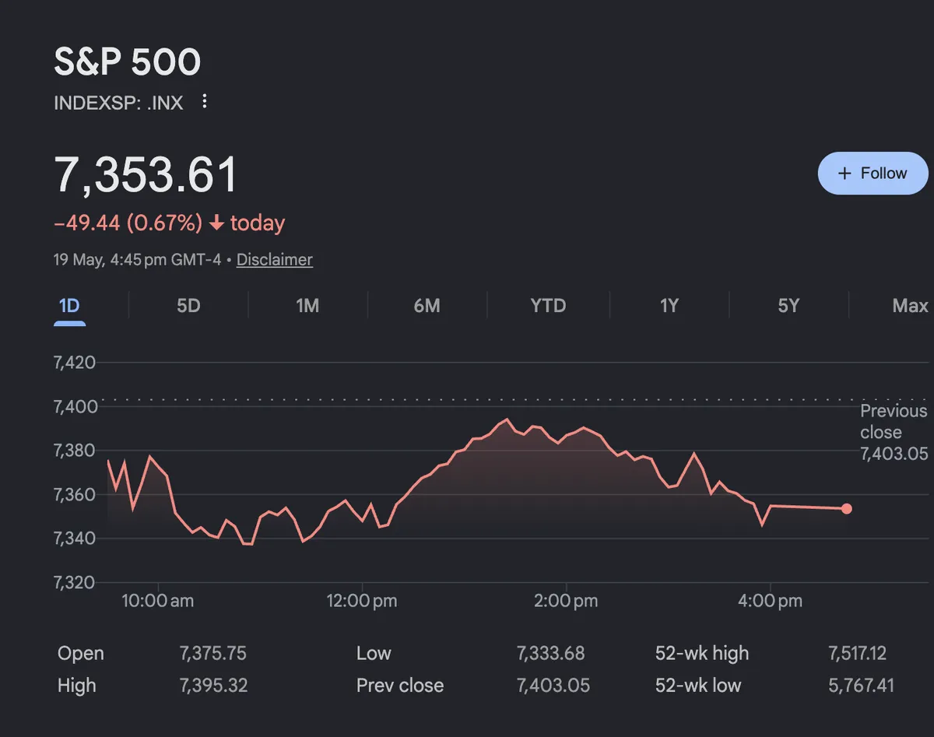Select the 1D time range tab
This screenshot has width=934, height=737.
(x=69, y=306)
